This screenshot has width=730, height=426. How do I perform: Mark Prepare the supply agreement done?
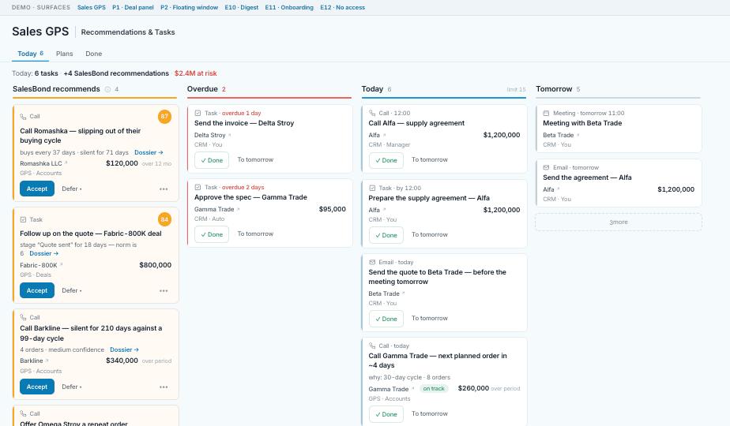(386, 235)
